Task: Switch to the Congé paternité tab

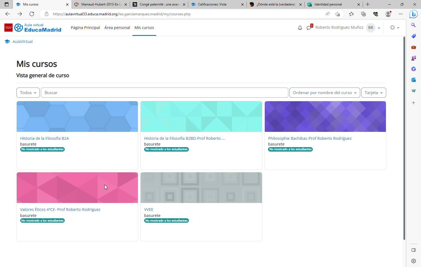Action: point(159,4)
